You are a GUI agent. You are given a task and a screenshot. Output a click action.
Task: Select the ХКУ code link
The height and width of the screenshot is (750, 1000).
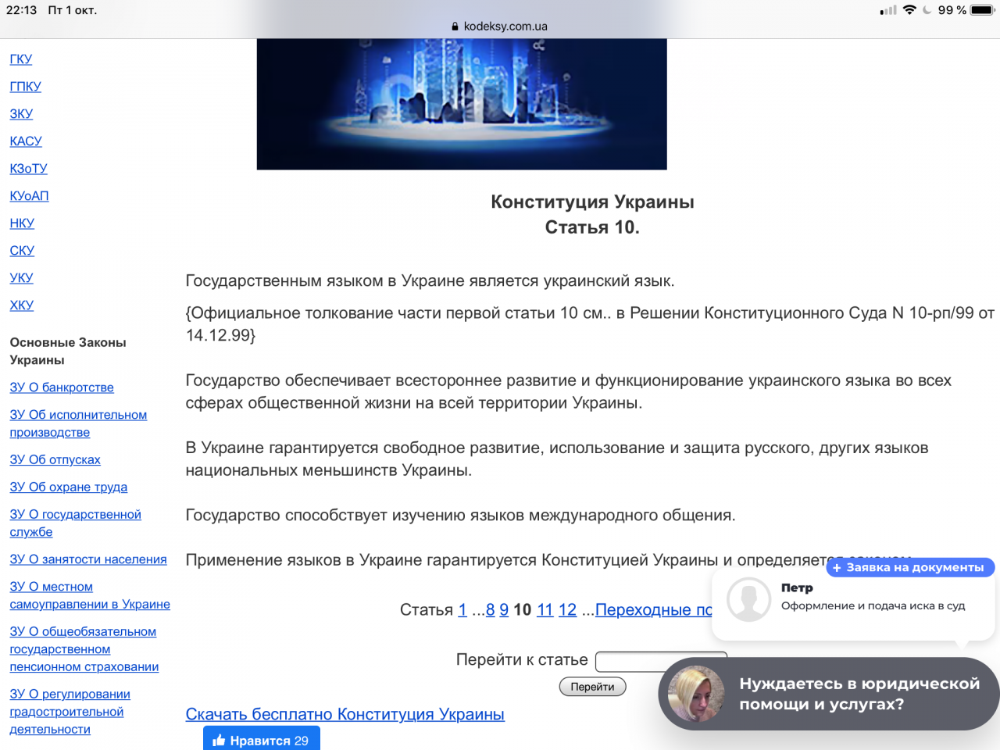click(22, 305)
